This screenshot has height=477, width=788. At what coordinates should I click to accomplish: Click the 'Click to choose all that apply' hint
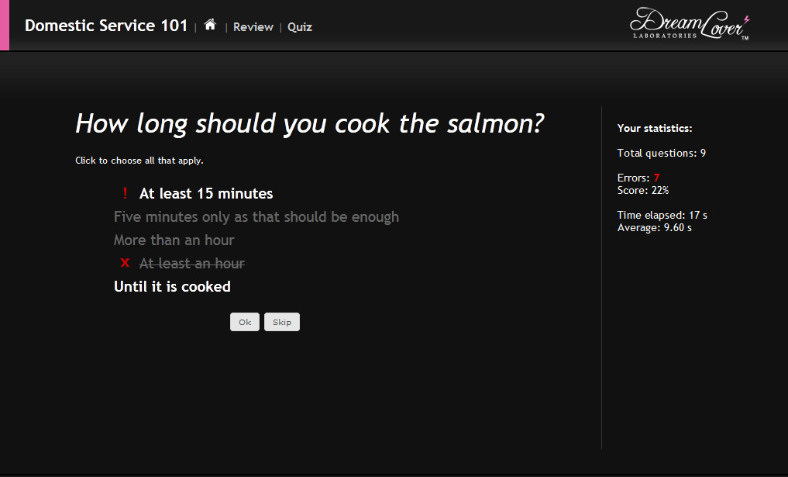pyautogui.click(x=139, y=161)
